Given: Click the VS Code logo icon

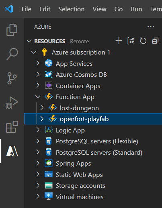Looking at the screenshot, I should [9, 9].
